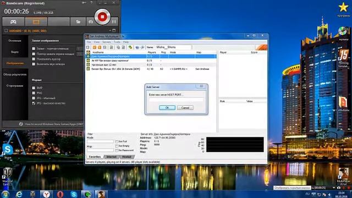Image resolution: width=352 pixels, height=198 pixels.
Task: Toggle the Показывать курсор checkbox
Action: [x=34, y=59]
